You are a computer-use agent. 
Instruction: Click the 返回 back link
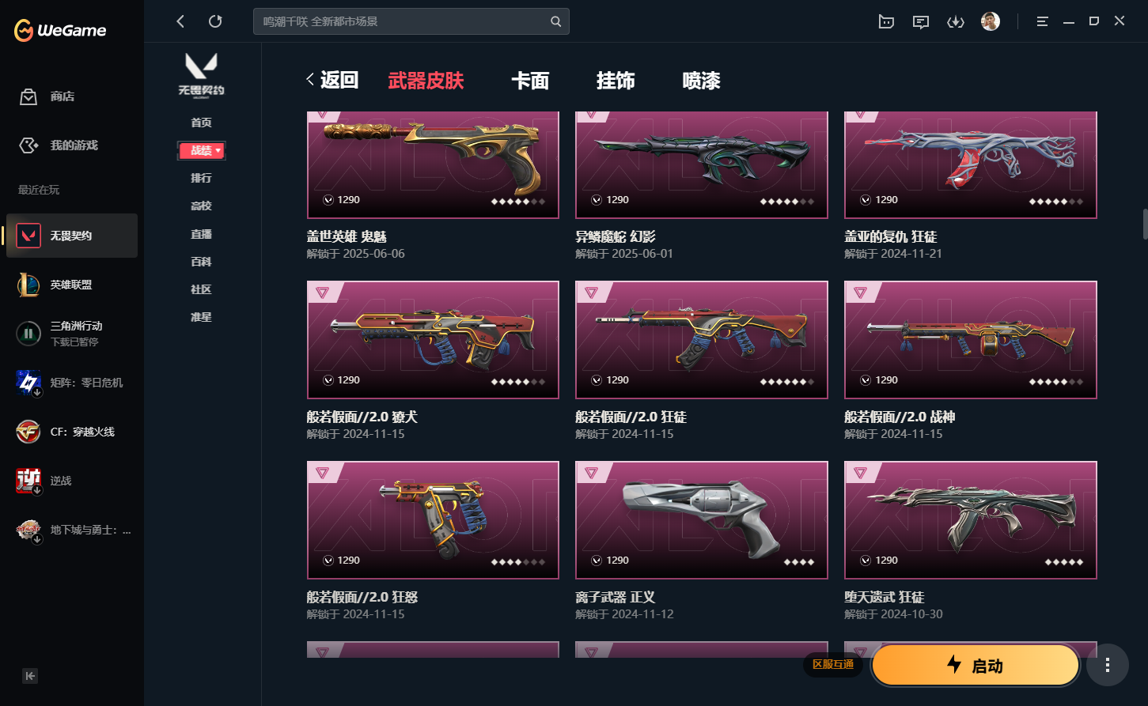click(x=332, y=80)
